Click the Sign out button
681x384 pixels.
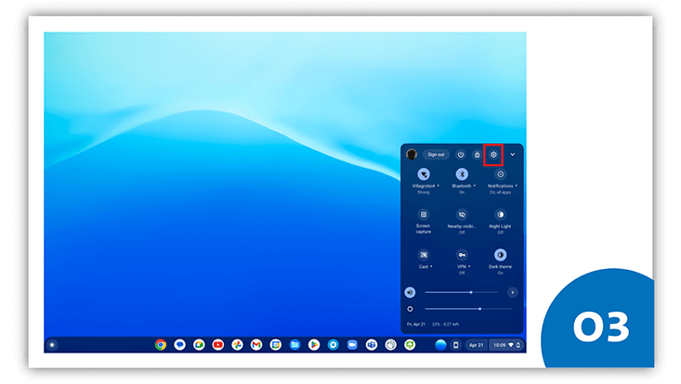click(436, 154)
